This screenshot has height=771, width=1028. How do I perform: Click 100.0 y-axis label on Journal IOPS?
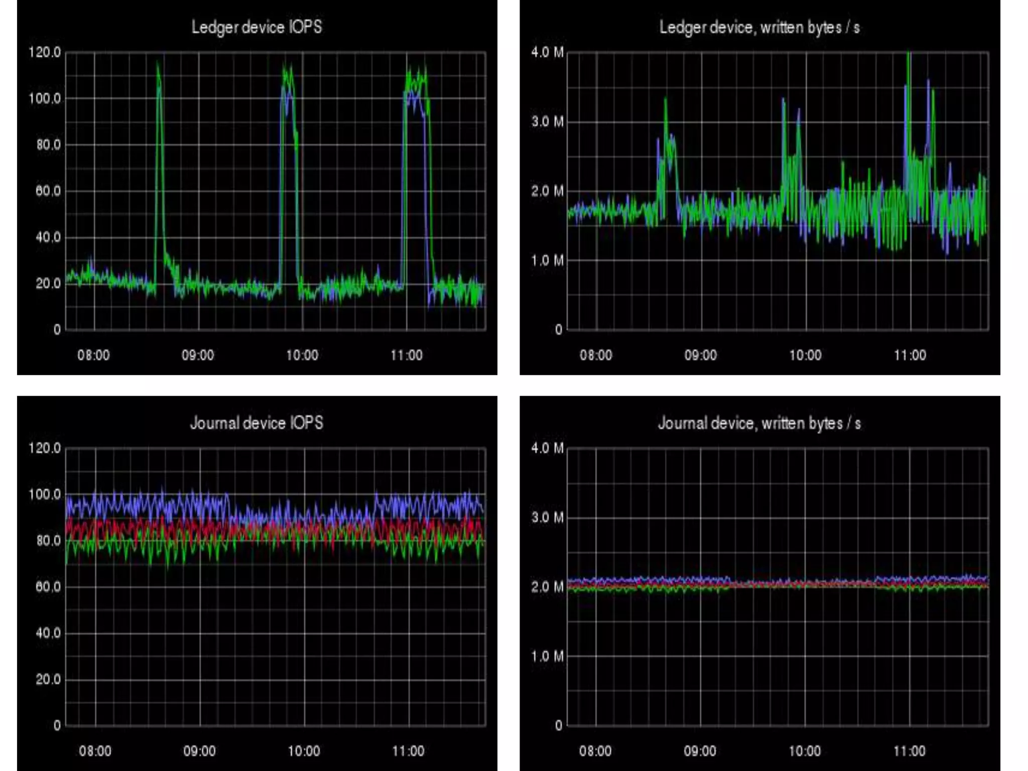click(45, 494)
